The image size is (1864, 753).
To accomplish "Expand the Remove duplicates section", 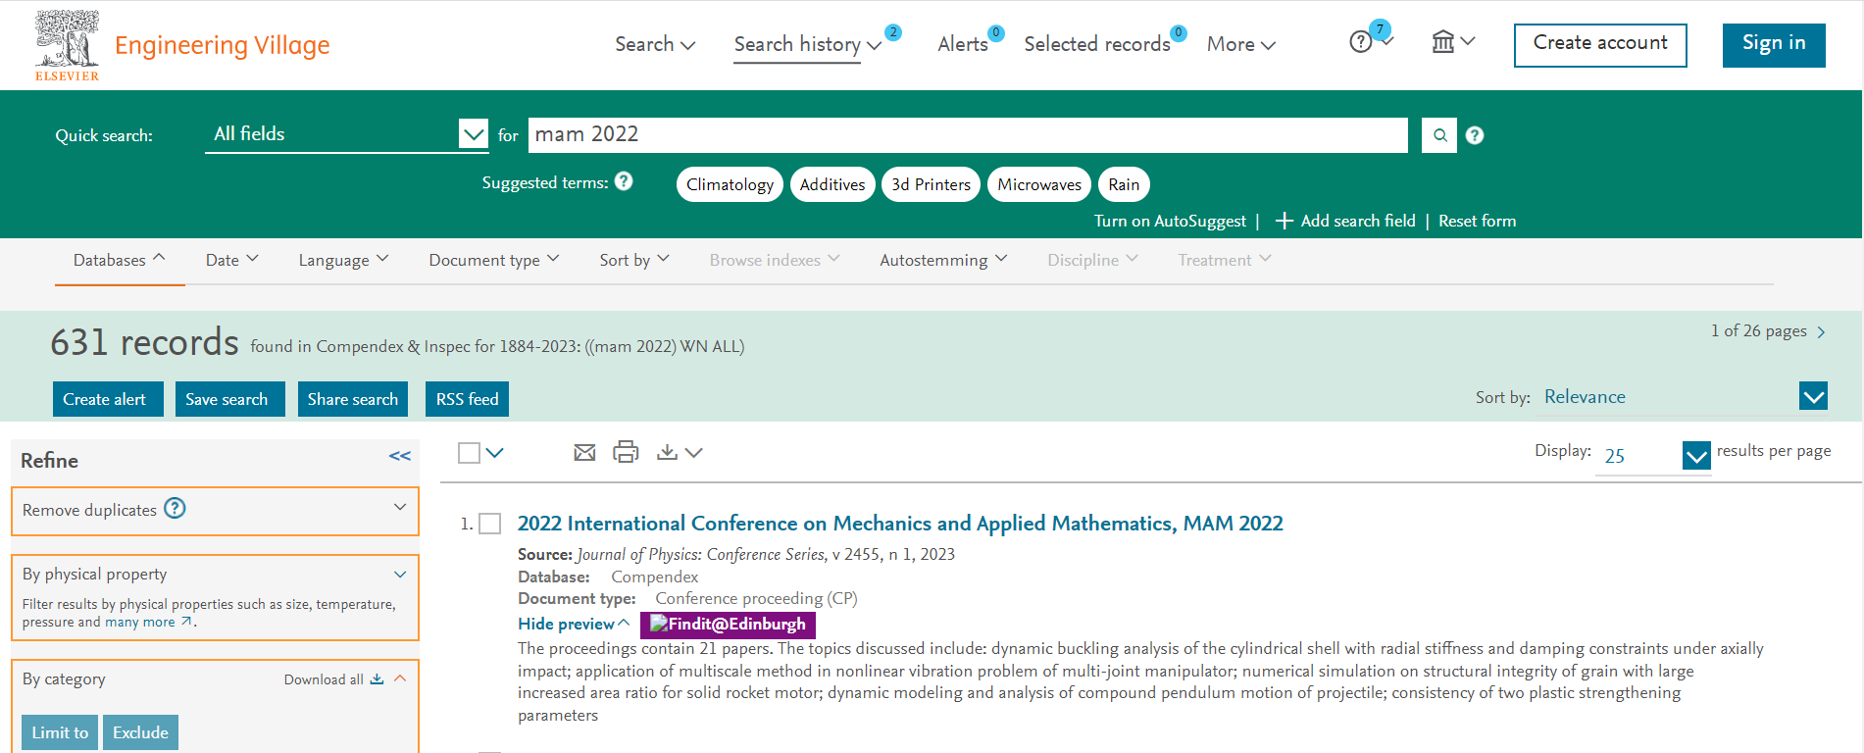I will coord(400,507).
